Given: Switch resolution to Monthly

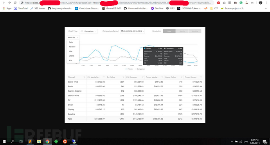Looking at the screenshot, I should 194,31.
